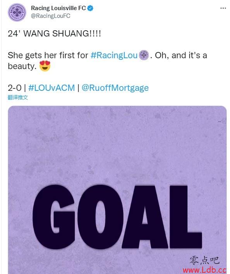Click the "Oh, and it's a" text
The image size is (230, 274).
[x=181, y=55]
